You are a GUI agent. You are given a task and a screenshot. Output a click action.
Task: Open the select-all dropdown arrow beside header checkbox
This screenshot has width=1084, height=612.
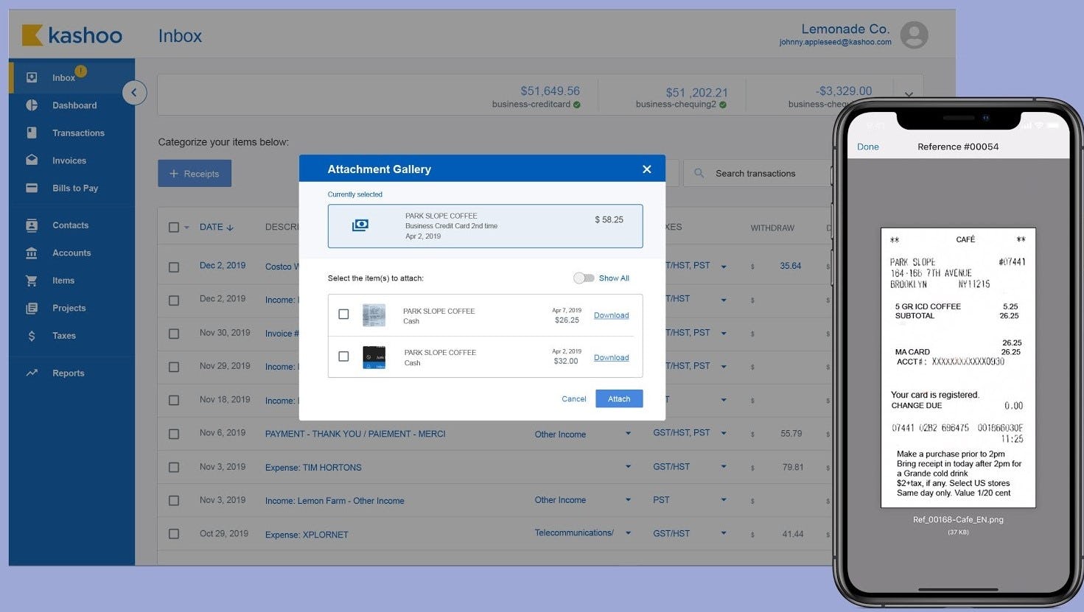(x=186, y=228)
